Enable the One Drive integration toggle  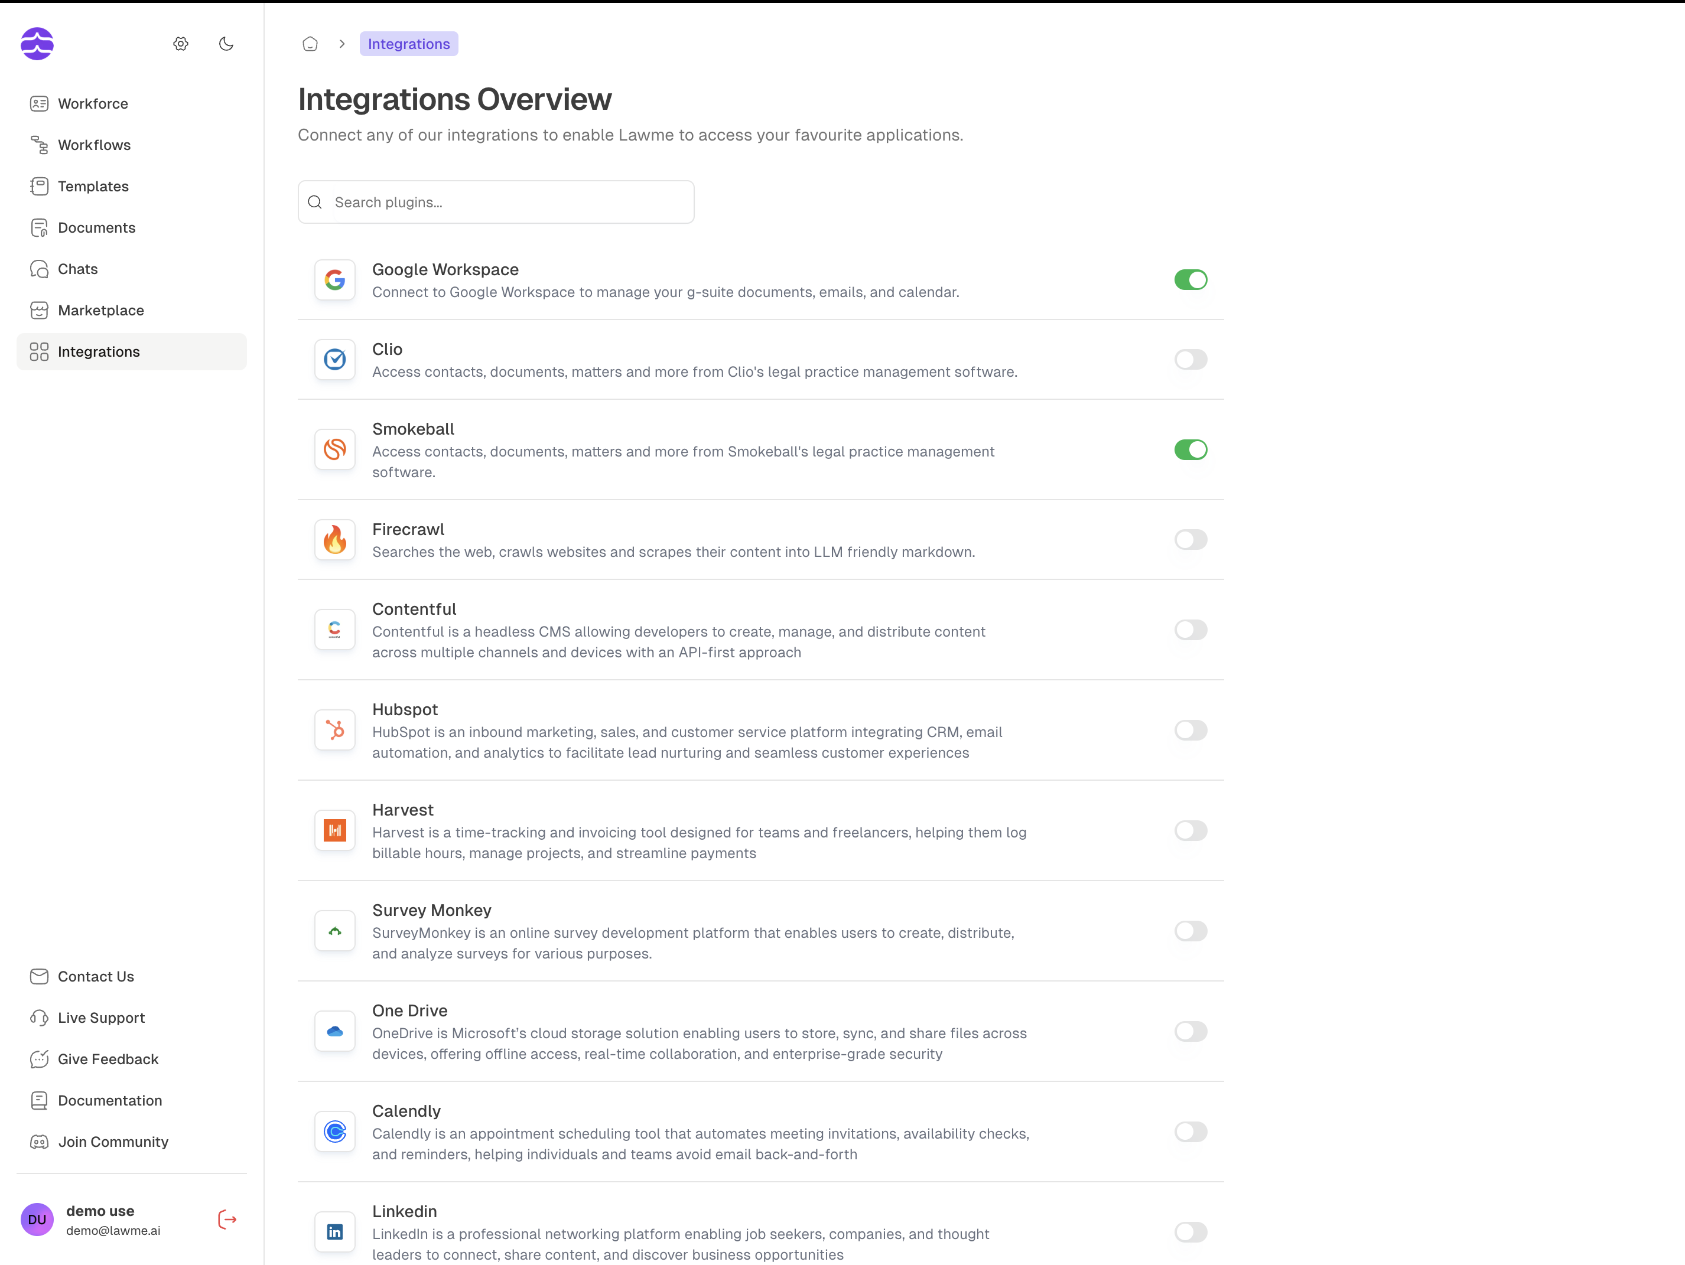click(x=1190, y=1032)
